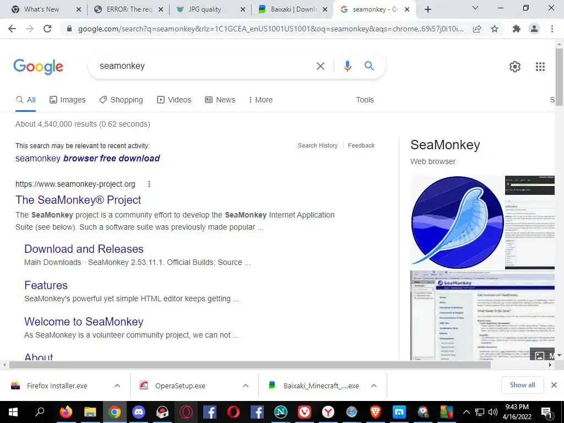Click the voice search microphone icon
This screenshot has height=423, width=564.
347,66
